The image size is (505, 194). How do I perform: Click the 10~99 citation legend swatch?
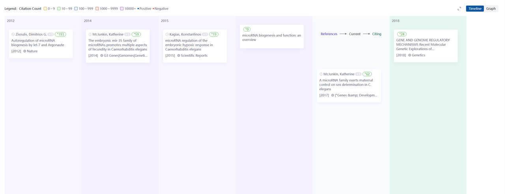tap(59, 9)
